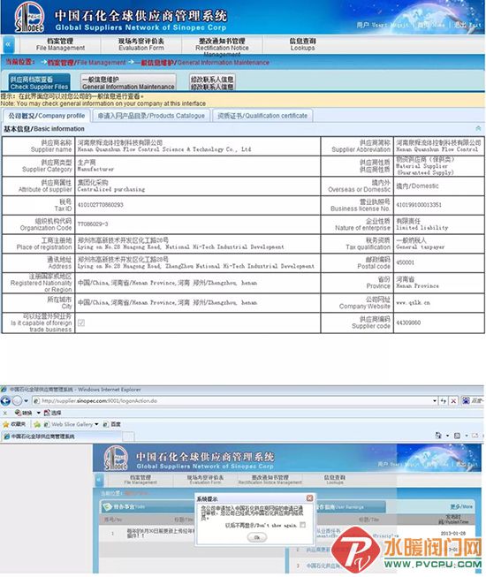486x577 pixels.
Task: Click the red stop loading icon
Action: [453, 401]
